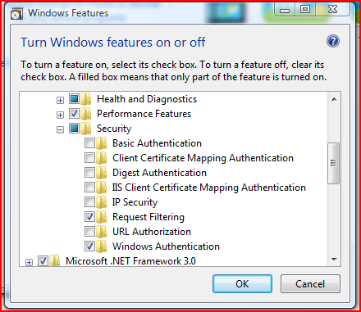Uncheck the Microsoft .NET Framework 3.0 checkbox

point(43,260)
